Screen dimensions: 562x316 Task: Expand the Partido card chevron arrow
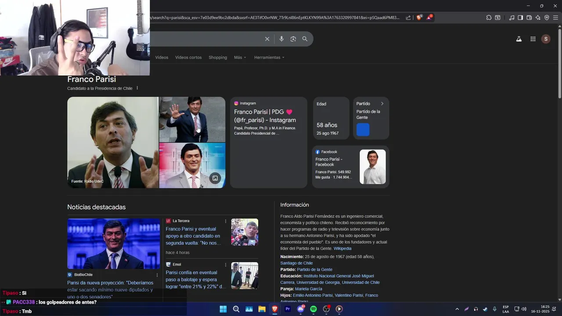(382, 104)
